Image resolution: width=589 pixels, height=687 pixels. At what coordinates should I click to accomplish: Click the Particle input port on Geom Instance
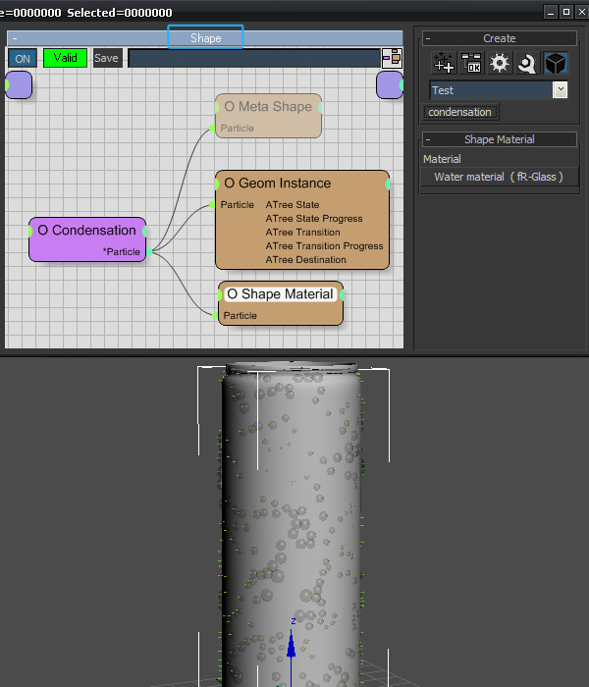[212, 204]
